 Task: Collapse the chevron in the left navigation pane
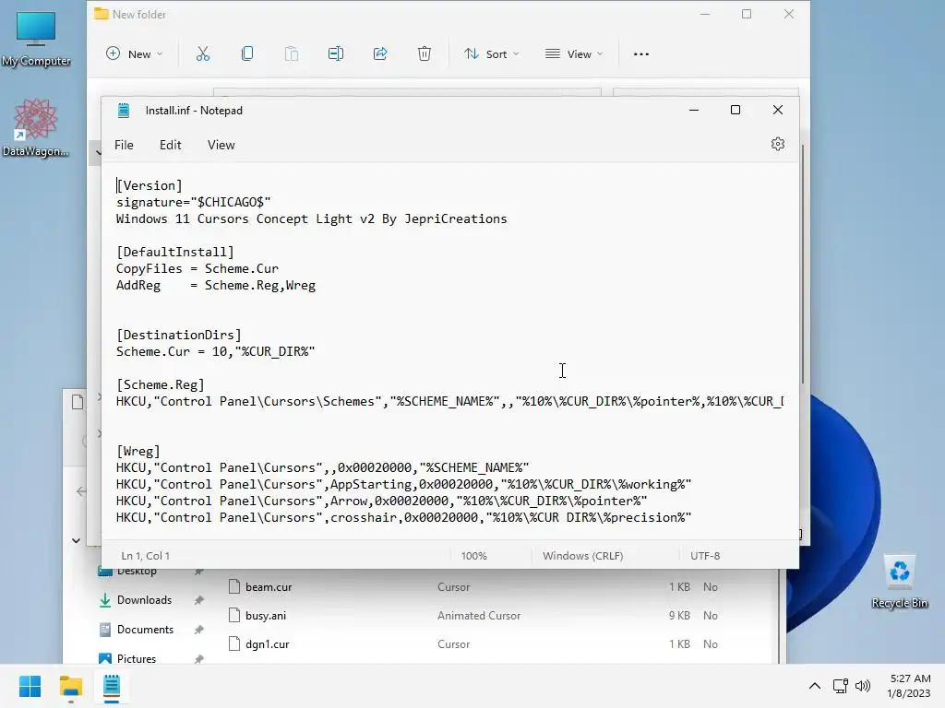pos(76,540)
